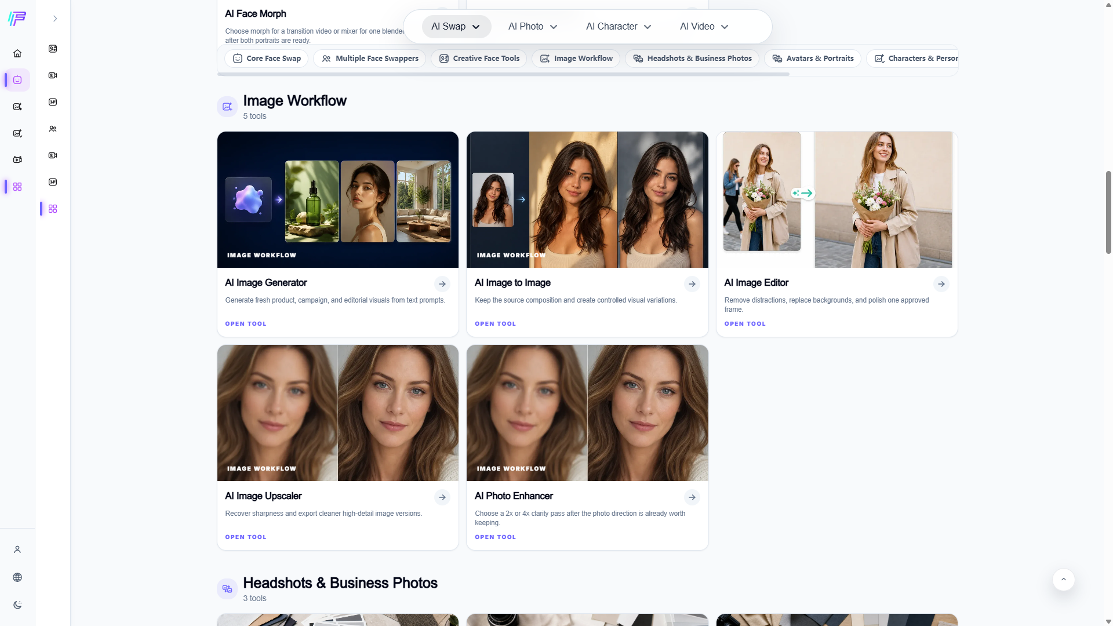
Task: Click the scroll-to-top arrow button
Action: (x=1064, y=580)
